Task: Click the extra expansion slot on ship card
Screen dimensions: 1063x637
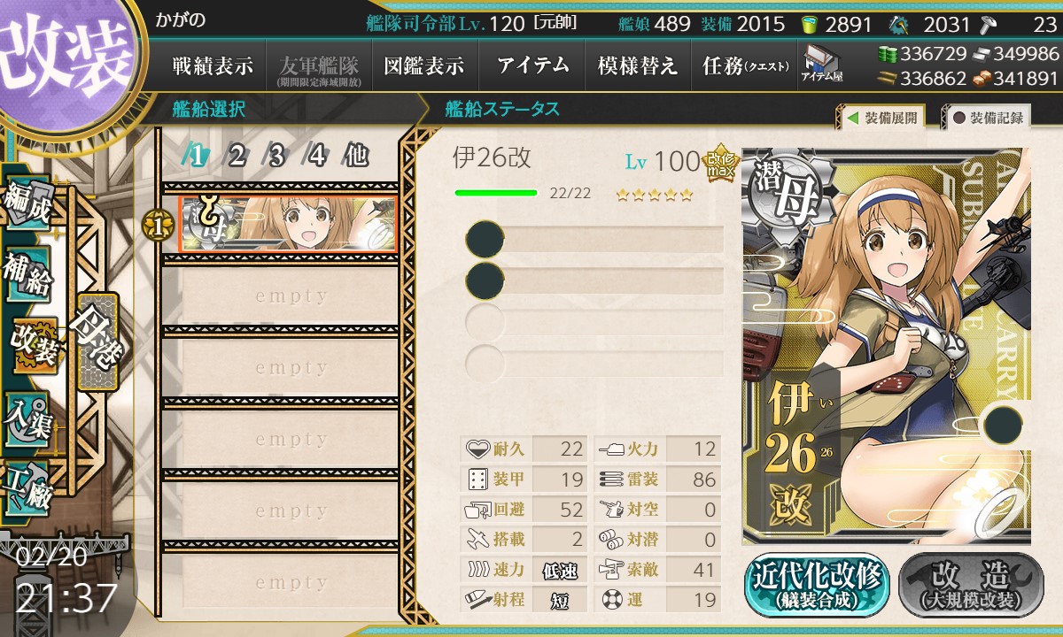Action: (1004, 426)
